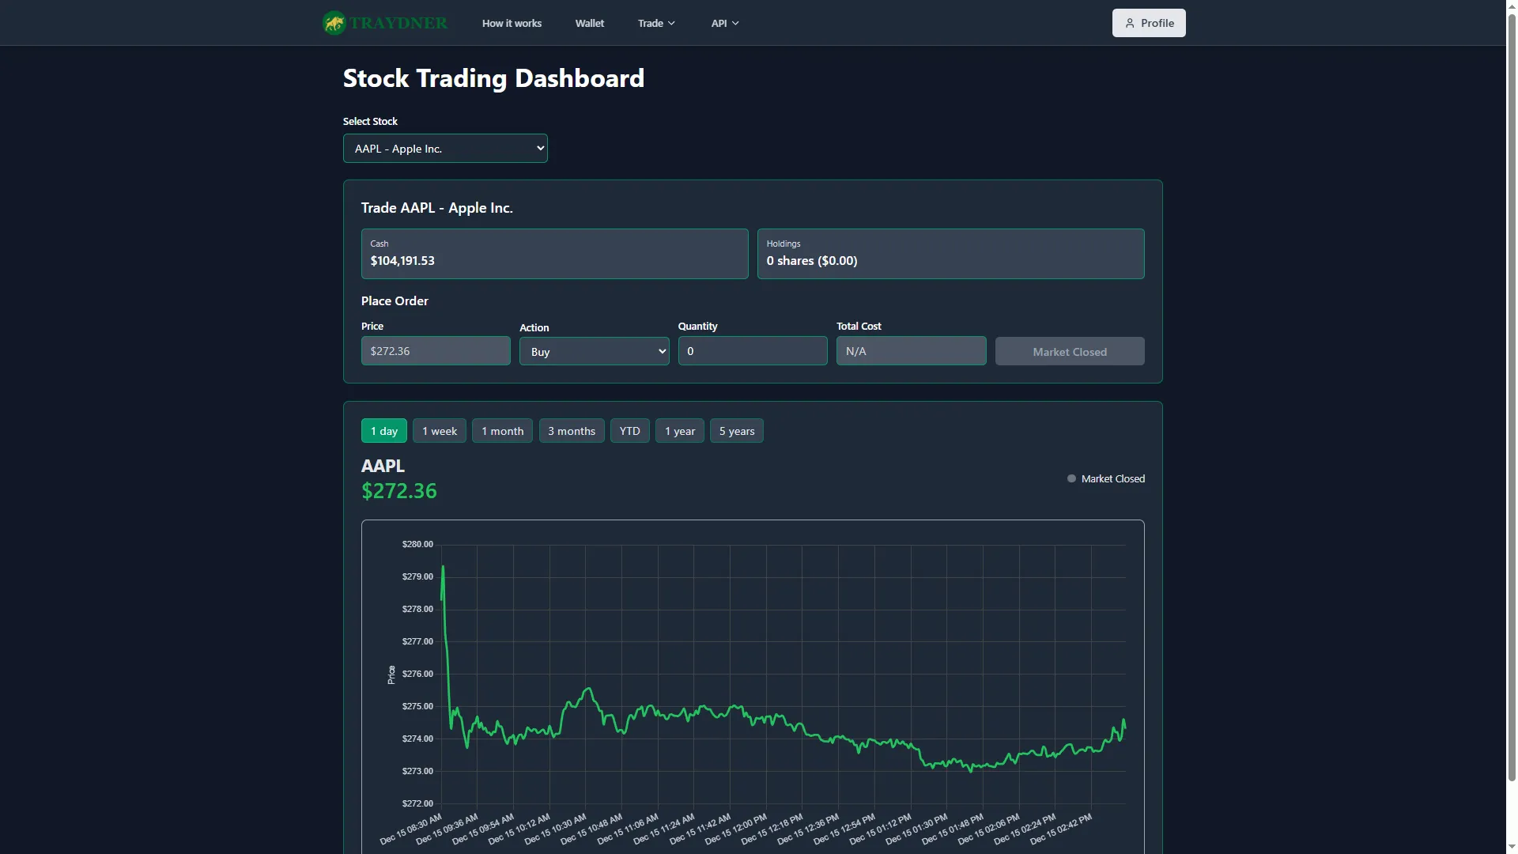Open the Profile button

(1149, 23)
